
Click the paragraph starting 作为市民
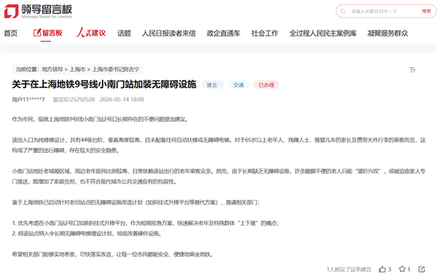pos(101,119)
